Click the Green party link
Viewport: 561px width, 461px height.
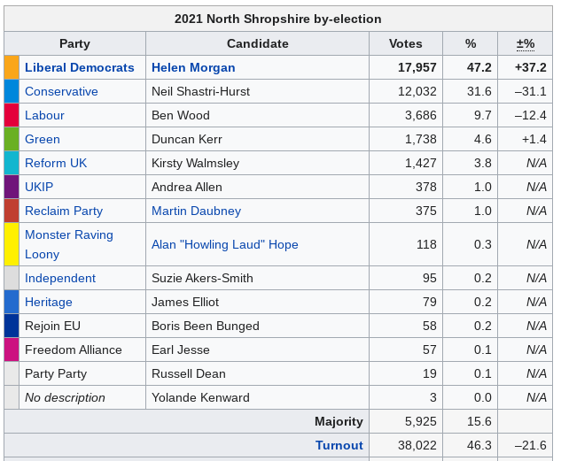click(43, 139)
